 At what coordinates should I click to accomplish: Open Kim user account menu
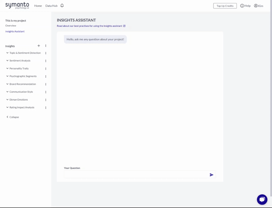pyautogui.click(x=259, y=6)
